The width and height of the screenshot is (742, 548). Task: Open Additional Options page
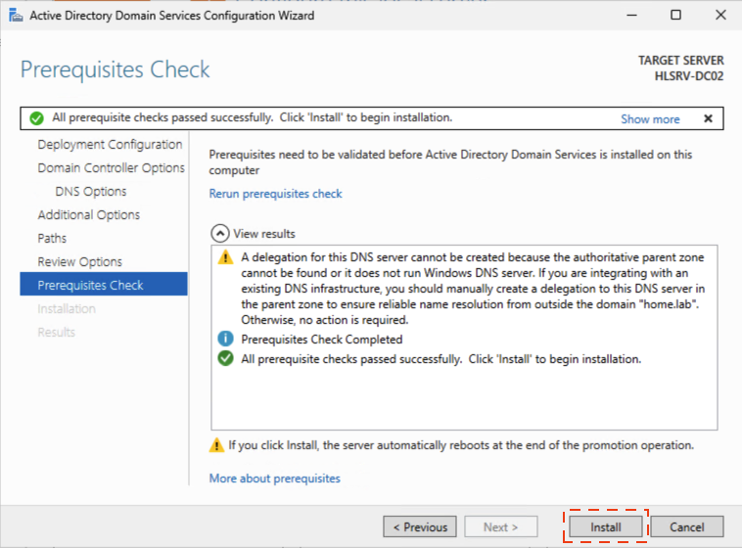point(88,215)
